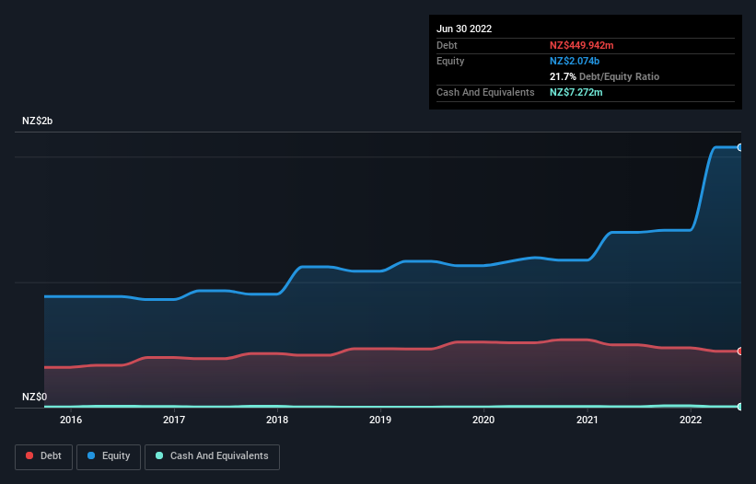This screenshot has height=484, width=756.
Task: Click the NZ$7.272m cash value
Action: click(x=576, y=92)
